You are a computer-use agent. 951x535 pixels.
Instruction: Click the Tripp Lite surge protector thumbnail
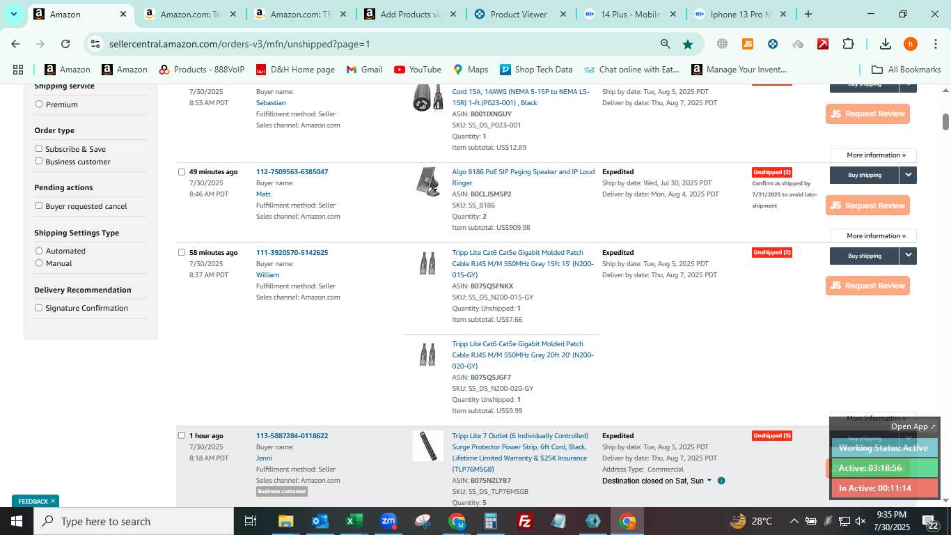(427, 446)
